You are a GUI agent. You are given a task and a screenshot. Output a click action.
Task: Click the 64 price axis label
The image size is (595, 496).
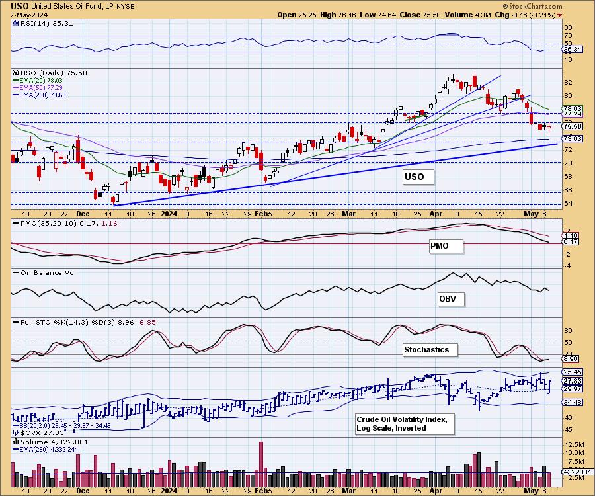click(x=568, y=204)
